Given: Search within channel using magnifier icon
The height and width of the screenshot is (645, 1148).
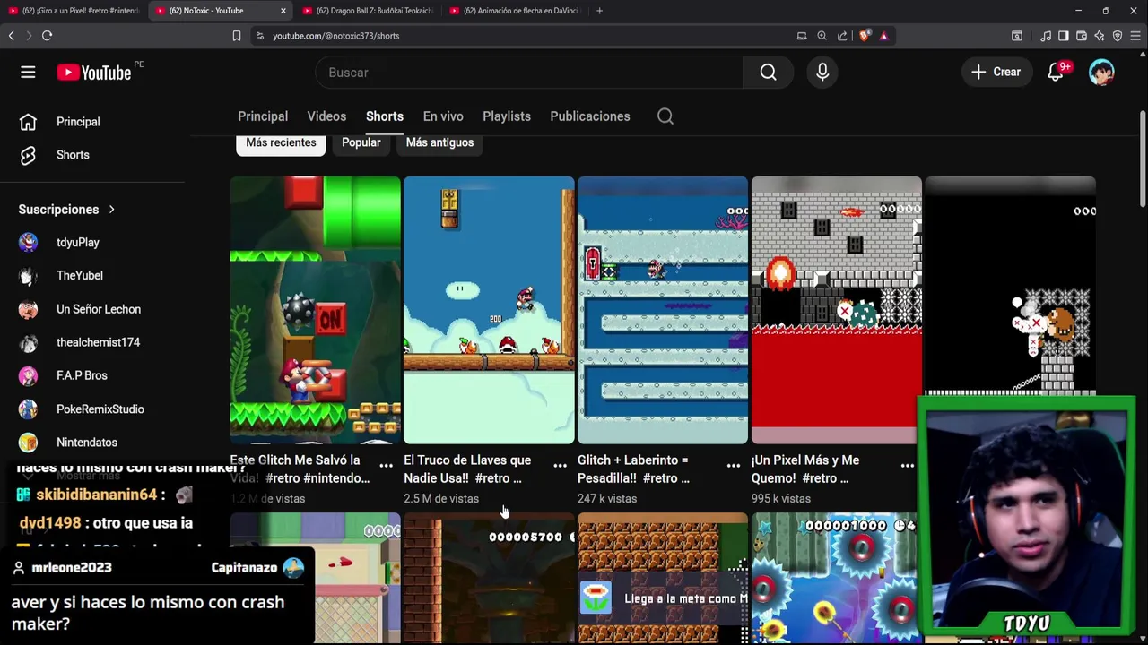Looking at the screenshot, I should 665,116.
